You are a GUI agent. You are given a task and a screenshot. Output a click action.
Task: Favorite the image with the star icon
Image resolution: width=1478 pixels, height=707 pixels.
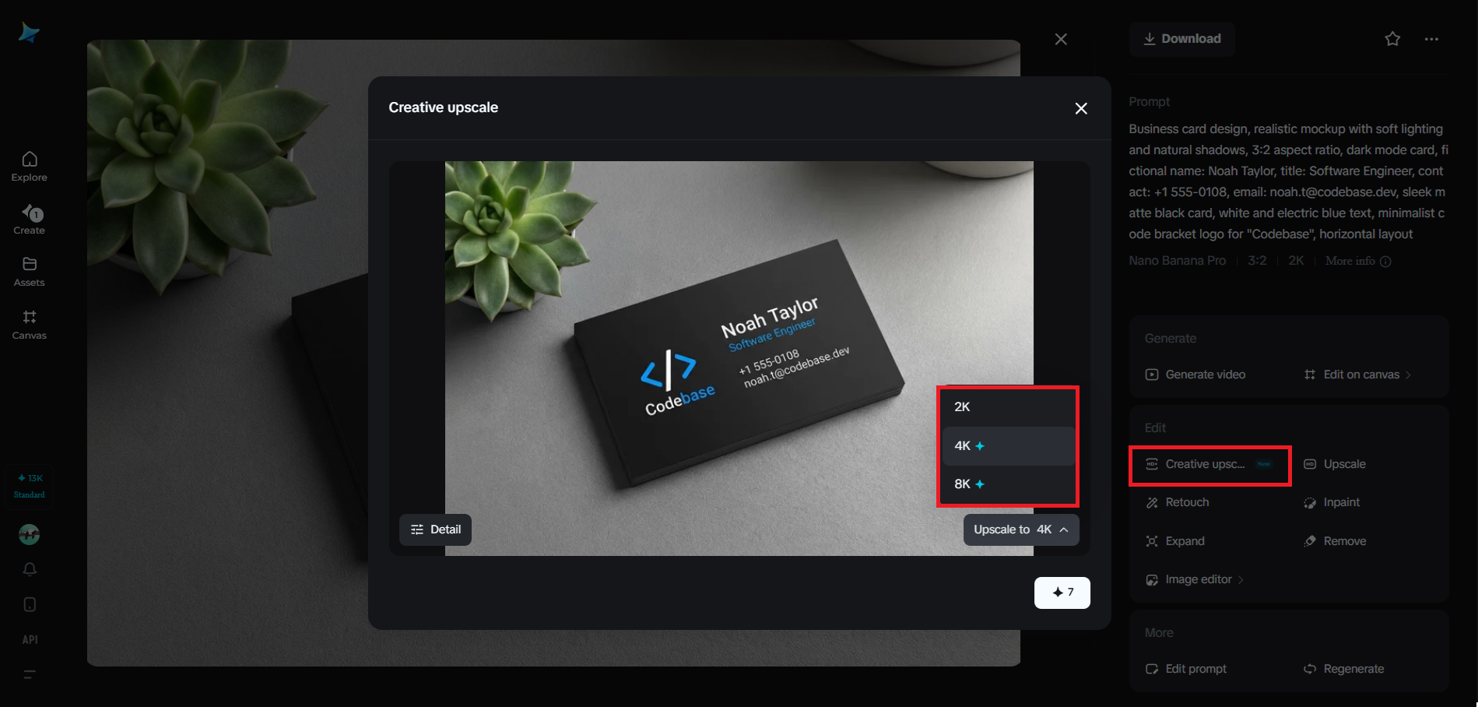(x=1392, y=39)
